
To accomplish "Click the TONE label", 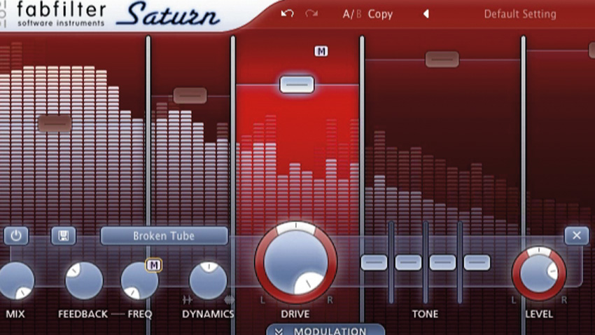I will coord(425,314).
